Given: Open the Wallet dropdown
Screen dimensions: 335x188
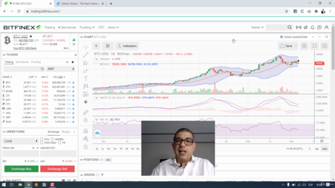Looking at the screenshot, I should click(x=258, y=28).
